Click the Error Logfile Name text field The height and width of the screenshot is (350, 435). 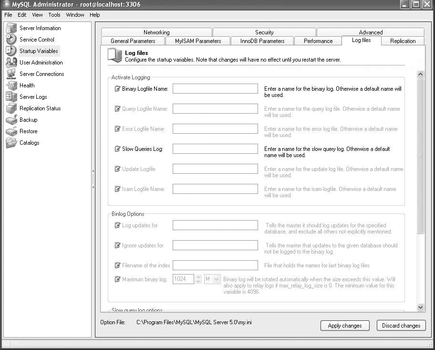[215, 128]
